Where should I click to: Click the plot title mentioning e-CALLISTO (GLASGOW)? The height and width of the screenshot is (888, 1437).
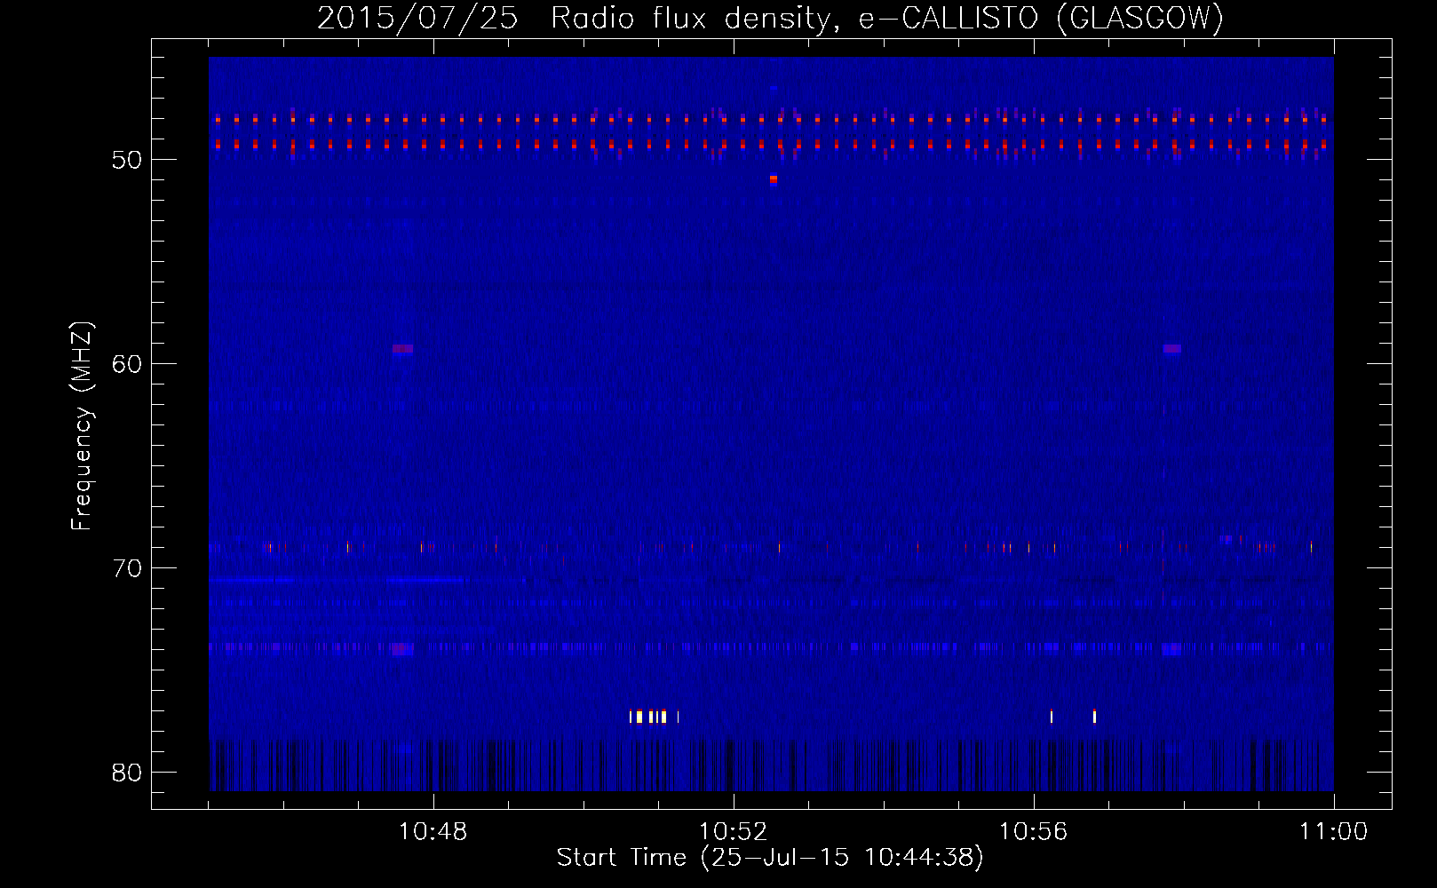click(770, 18)
